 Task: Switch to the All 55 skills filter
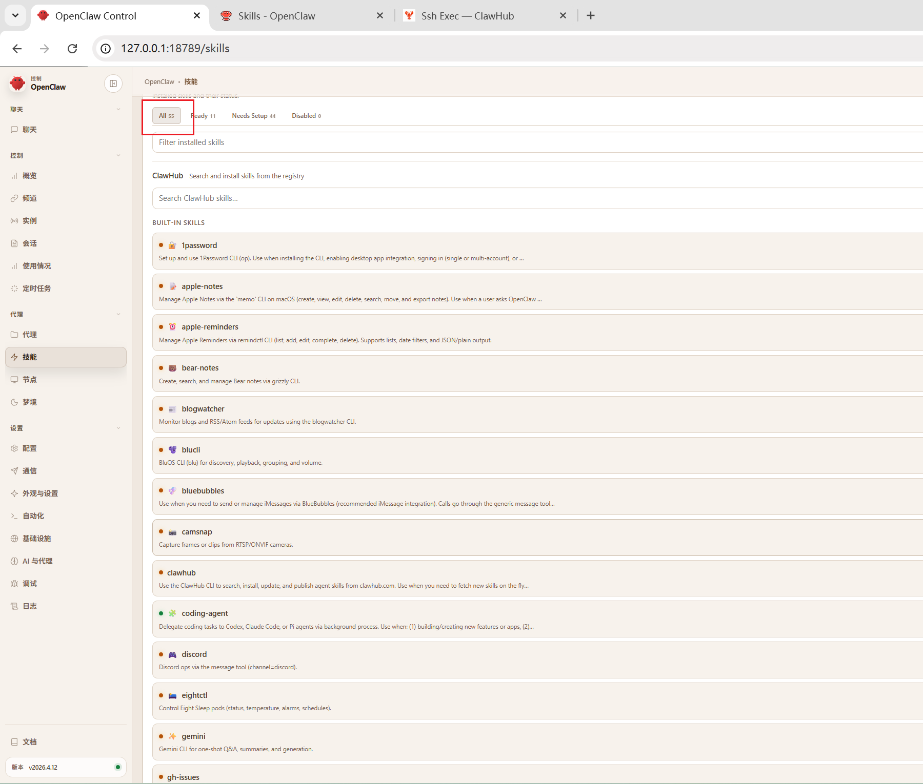[x=167, y=116]
